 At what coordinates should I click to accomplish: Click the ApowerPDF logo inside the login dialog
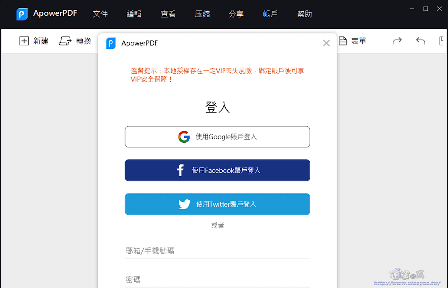110,43
